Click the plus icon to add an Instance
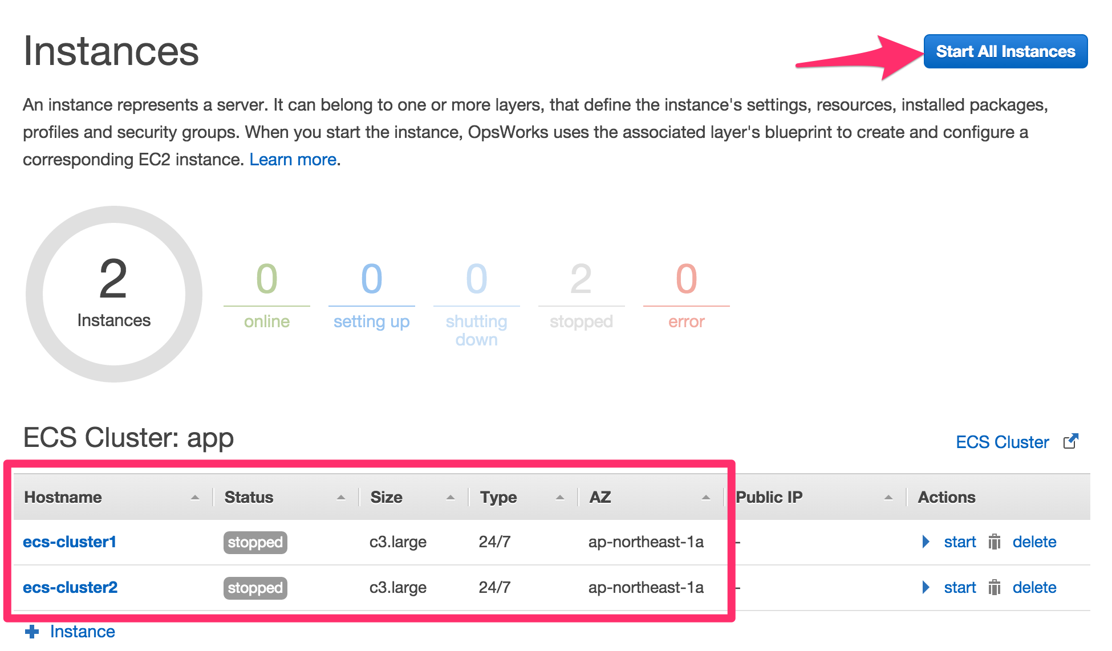 (33, 630)
